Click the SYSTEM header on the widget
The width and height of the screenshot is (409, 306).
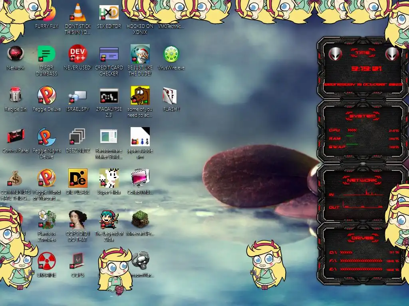(x=363, y=116)
